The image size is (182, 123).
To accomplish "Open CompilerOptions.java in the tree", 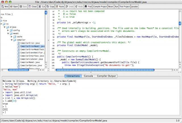I will click(x=31, y=66).
